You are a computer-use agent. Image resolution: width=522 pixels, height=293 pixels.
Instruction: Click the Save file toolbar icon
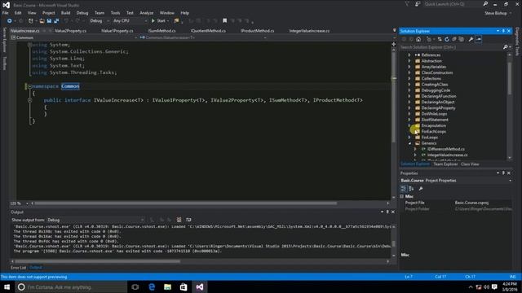point(49,21)
